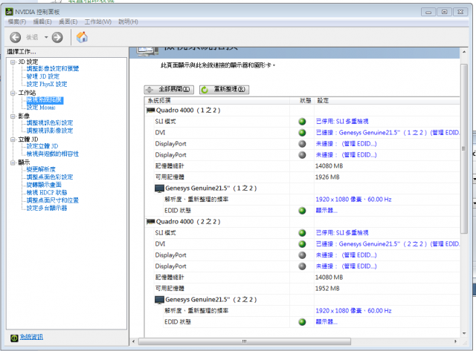Click the 設定 column header
This screenshot has width=476, height=351.
coord(387,101)
